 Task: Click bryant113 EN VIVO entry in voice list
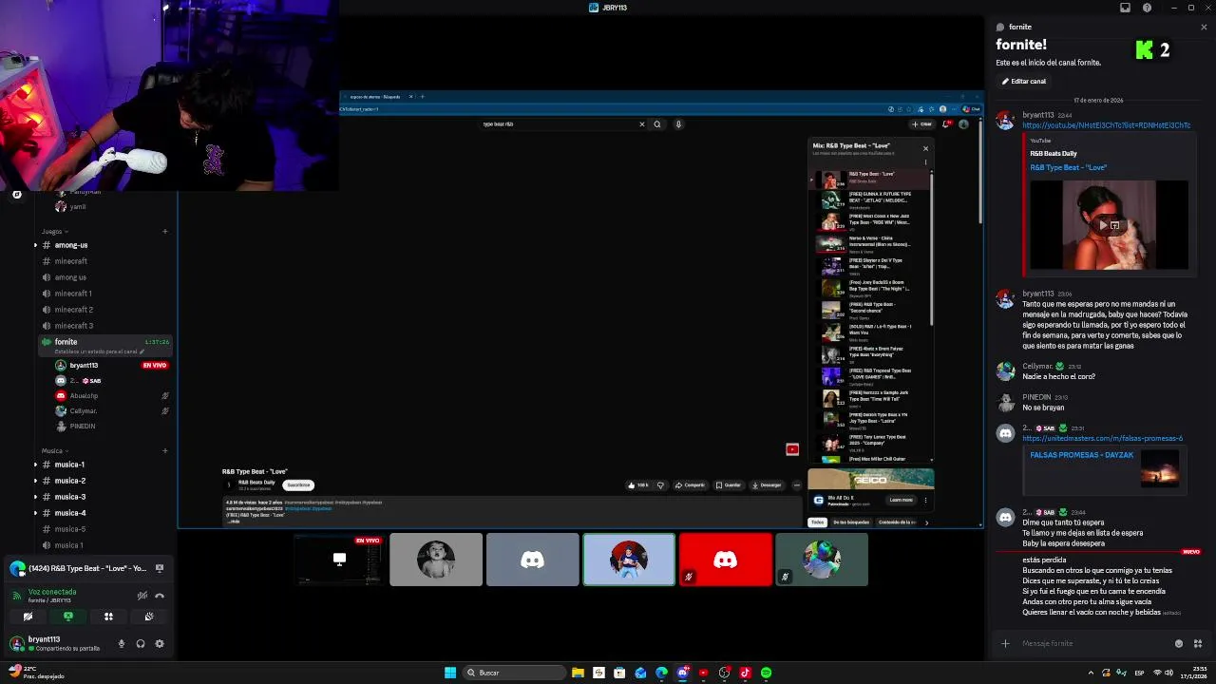pyautogui.click(x=112, y=365)
